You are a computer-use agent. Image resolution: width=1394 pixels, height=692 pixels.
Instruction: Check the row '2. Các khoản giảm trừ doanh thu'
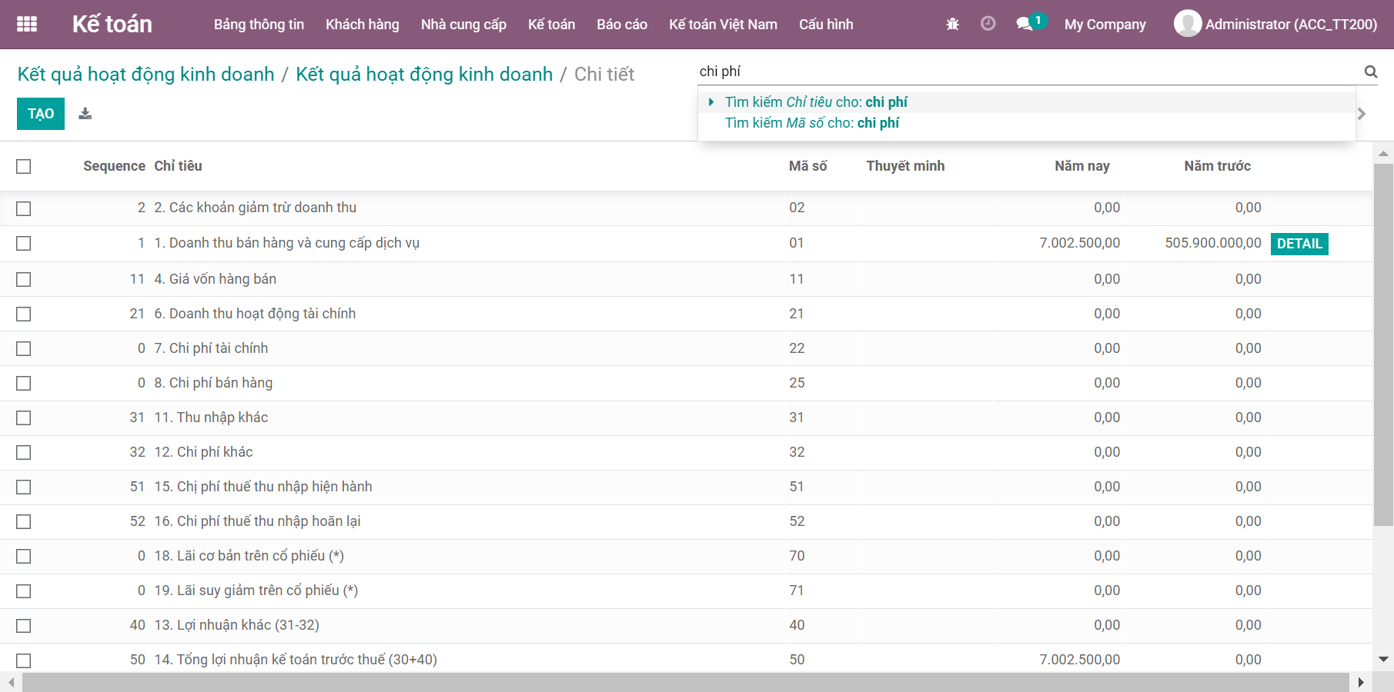pyautogui.click(x=24, y=208)
